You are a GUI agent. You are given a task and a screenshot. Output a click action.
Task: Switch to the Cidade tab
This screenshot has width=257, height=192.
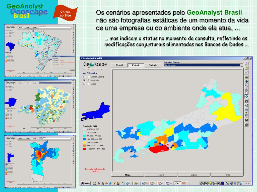pyautogui.click(x=153, y=65)
